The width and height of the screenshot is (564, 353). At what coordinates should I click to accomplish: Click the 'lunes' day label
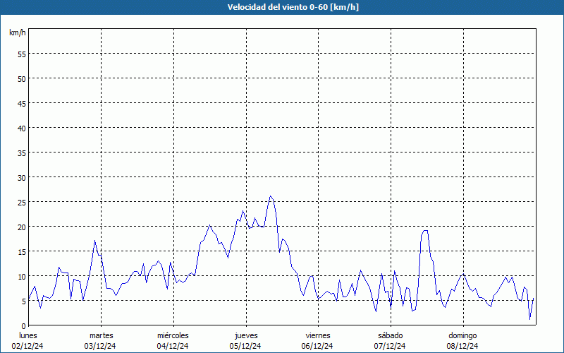[x=28, y=335]
